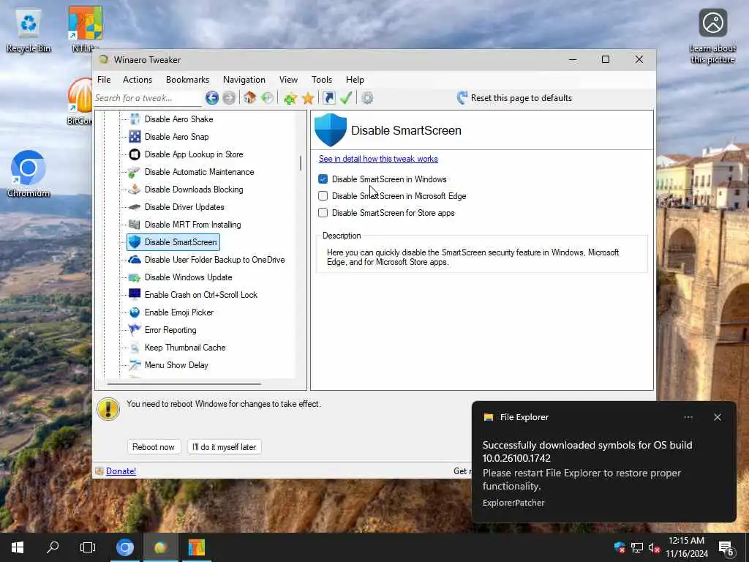This screenshot has width=749, height=562.
Task: Select the Recycle Bin desktop icon
Action: point(29,30)
